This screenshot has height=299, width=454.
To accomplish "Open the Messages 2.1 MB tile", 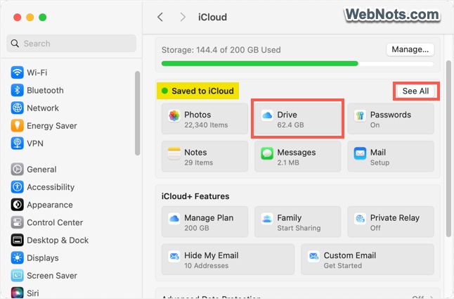I will coord(298,156).
